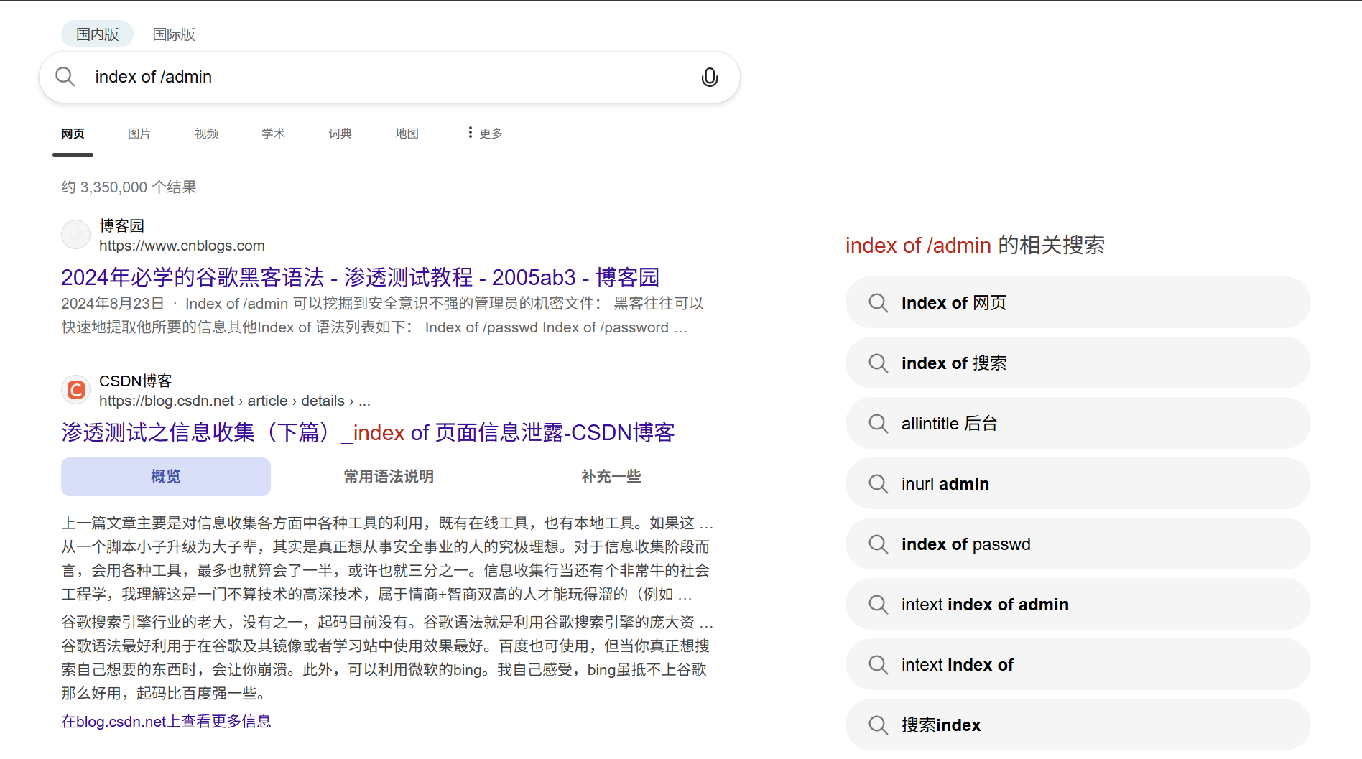
Task: Click the search query input field
Action: (x=388, y=77)
